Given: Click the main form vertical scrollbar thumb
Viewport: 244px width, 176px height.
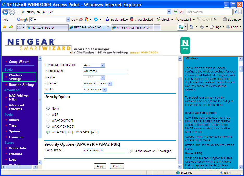Looking at the screenshot, I should click(x=180, y=121).
